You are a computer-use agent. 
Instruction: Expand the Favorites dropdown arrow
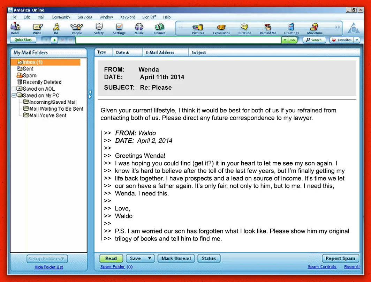point(357,40)
